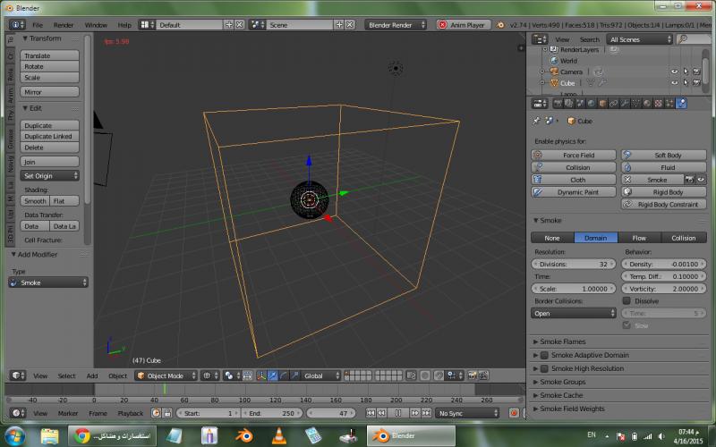
Task: Click the timeline record button
Action: pyautogui.click(x=514, y=413)
